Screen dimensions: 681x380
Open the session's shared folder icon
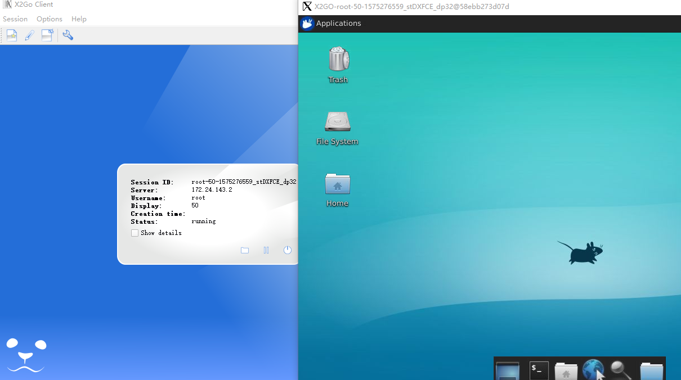tap(244, 250)
